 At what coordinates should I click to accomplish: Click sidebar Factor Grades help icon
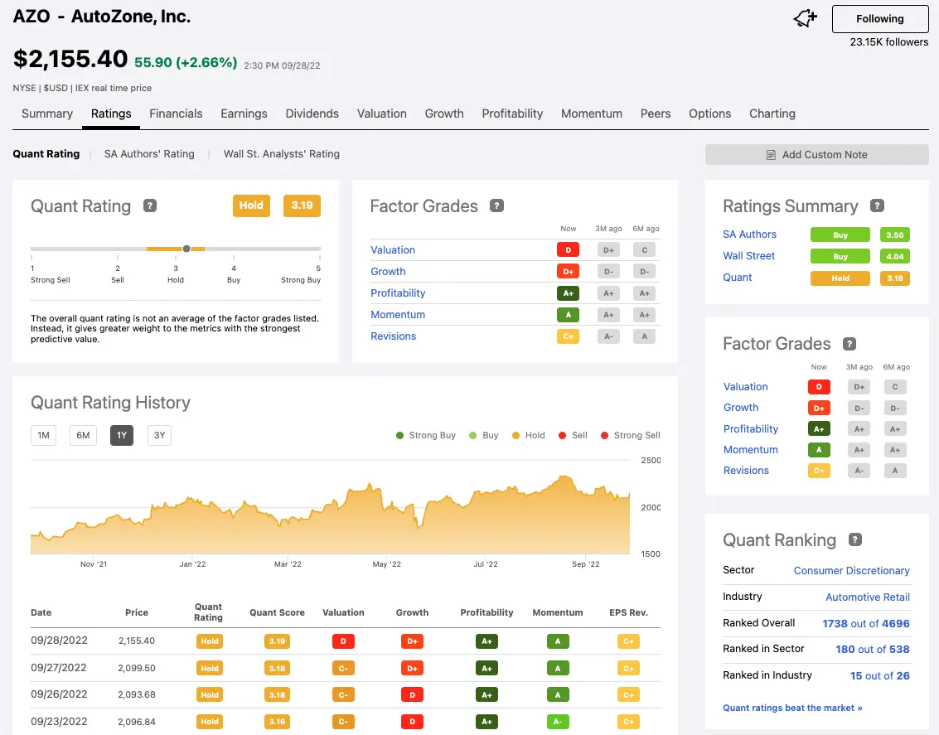click(x=849, y=343)
